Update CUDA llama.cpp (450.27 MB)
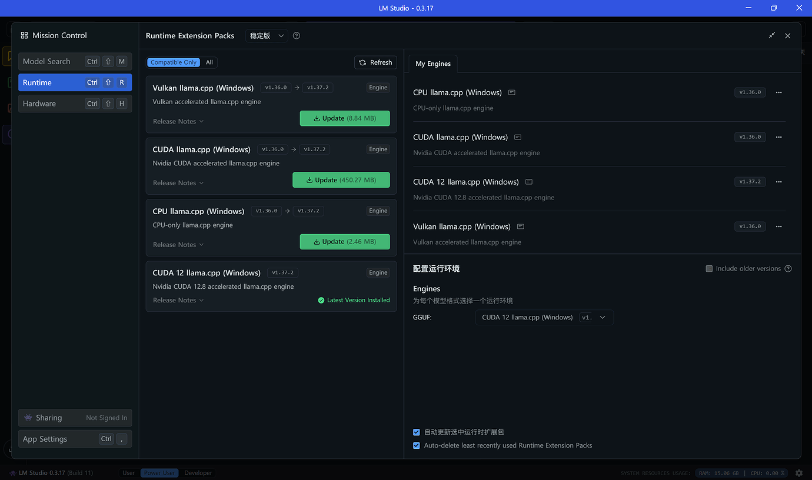 pyautogui.click(x=341, y=180)
